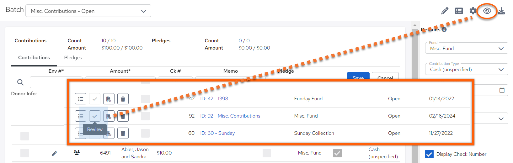Screen dimensions: 513x163
Task: Click the list details icon for batch 92
Action: point(81,116)
